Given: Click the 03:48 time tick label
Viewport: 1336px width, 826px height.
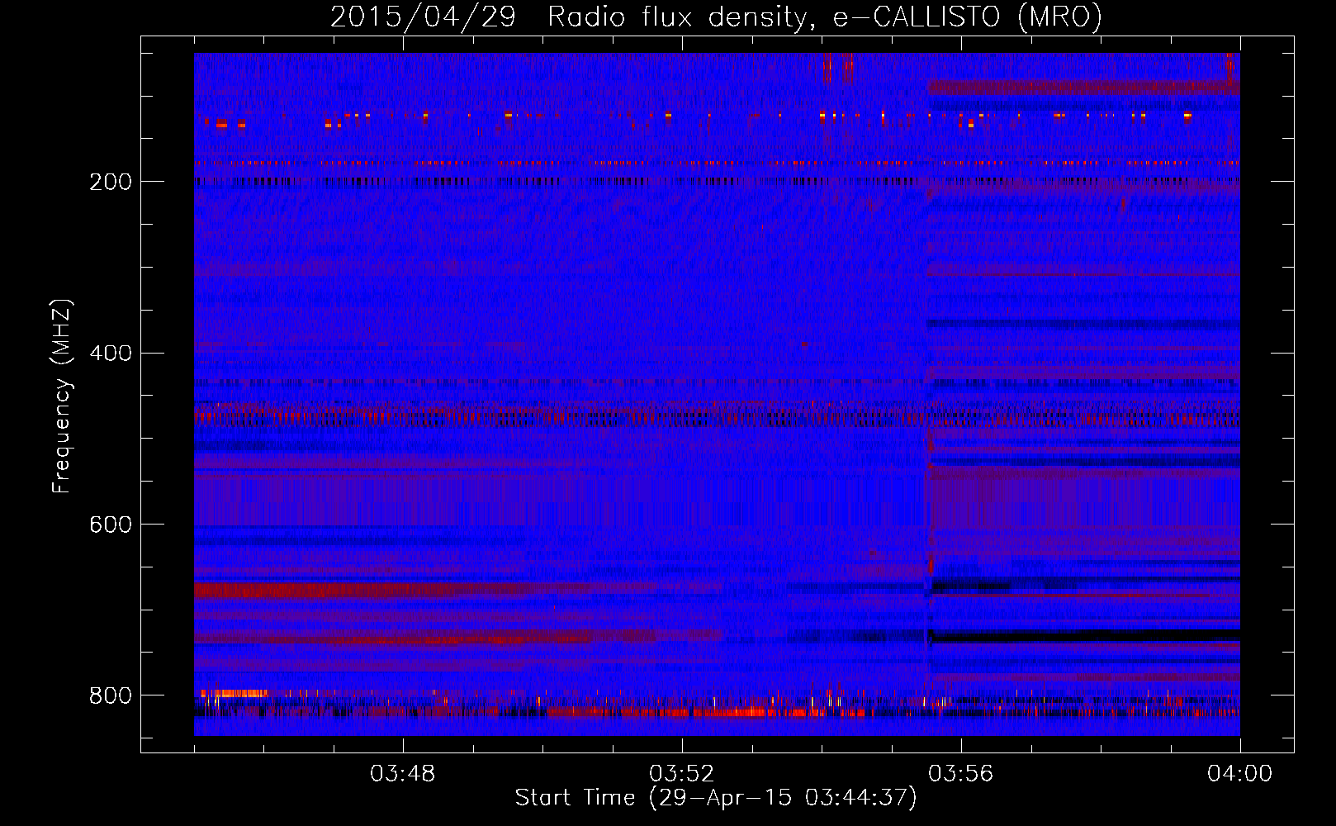Looking at the screenshot, I should [403, 774].
